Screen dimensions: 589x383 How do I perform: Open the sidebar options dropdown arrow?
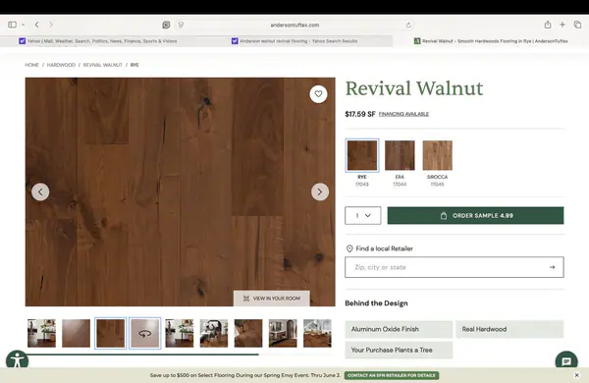click(23, 25)
